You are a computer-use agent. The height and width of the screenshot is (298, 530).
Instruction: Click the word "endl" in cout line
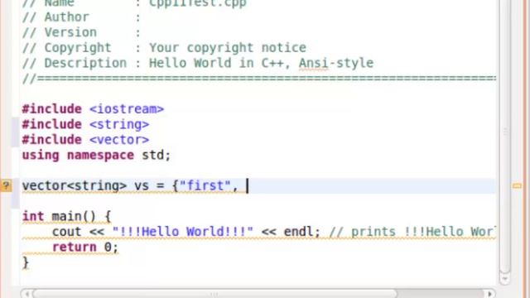298,232
